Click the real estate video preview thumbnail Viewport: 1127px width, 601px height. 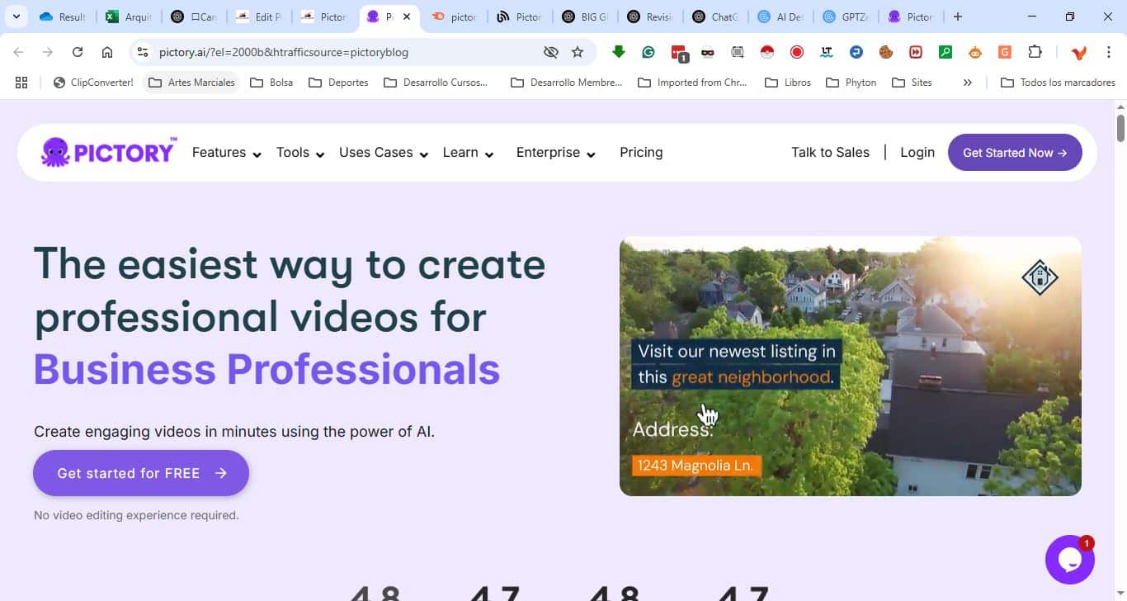[x=850, y=366]
